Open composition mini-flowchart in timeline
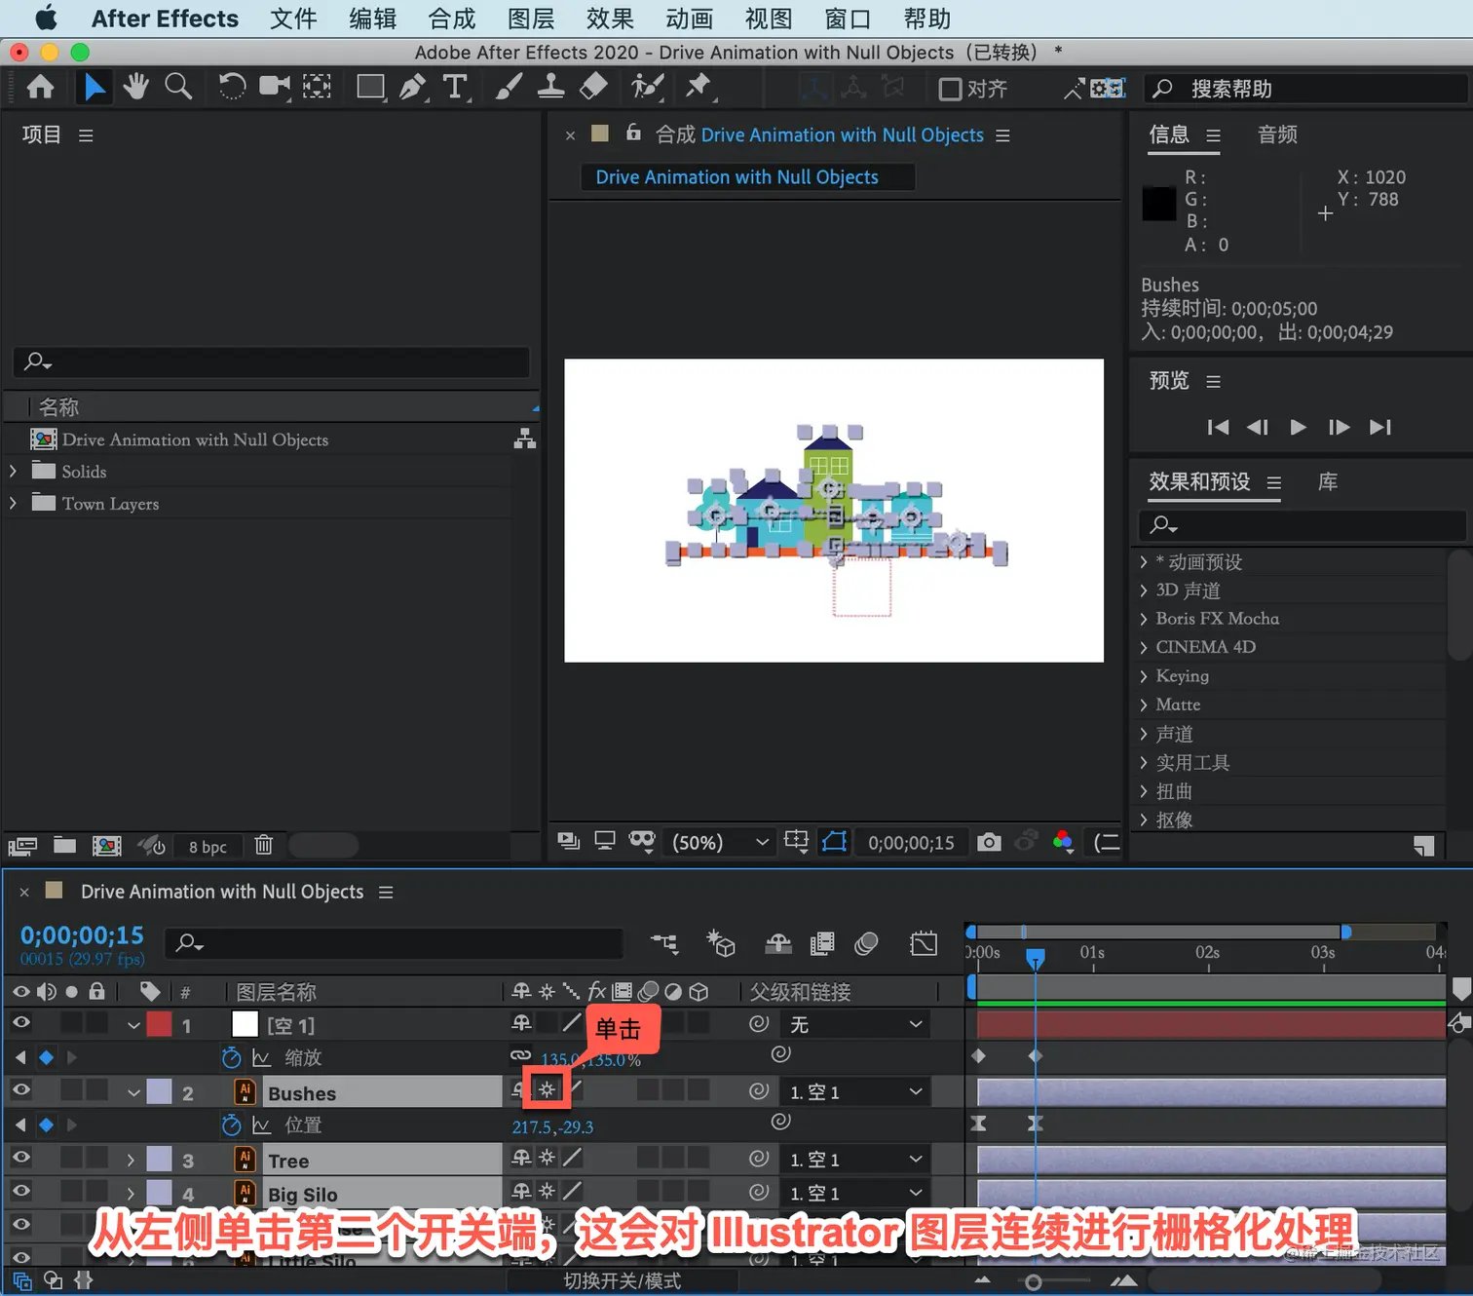The width and height of the screenshot is (1473, 1296). tap(665, 942)
